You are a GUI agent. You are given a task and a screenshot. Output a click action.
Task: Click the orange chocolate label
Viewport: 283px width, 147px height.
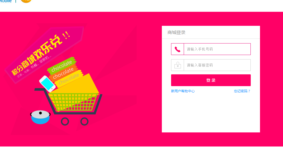(64, 73)
